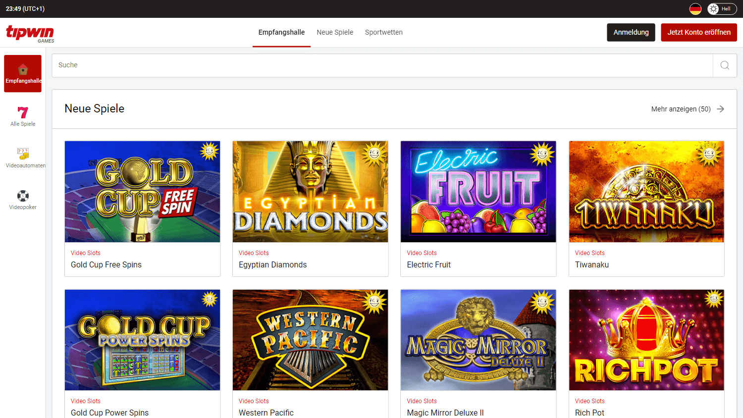The image size is (743, 418).
Task: Click the Gold Cup Free Spins title
Action: point(106,265)
